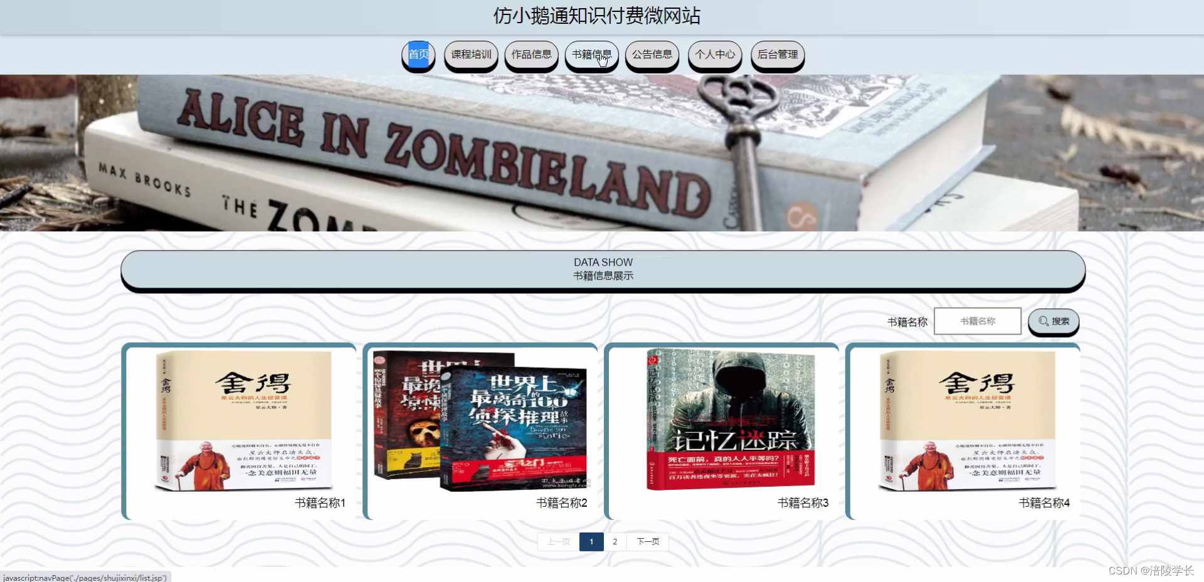Go to next page with 下一页
This screenshot has width=1204, height=582.
(648, 542)
